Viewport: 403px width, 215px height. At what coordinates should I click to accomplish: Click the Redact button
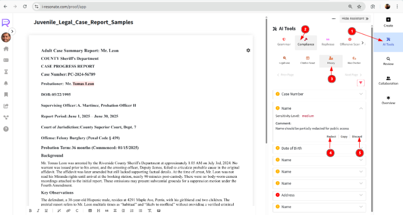click(331, 136)
